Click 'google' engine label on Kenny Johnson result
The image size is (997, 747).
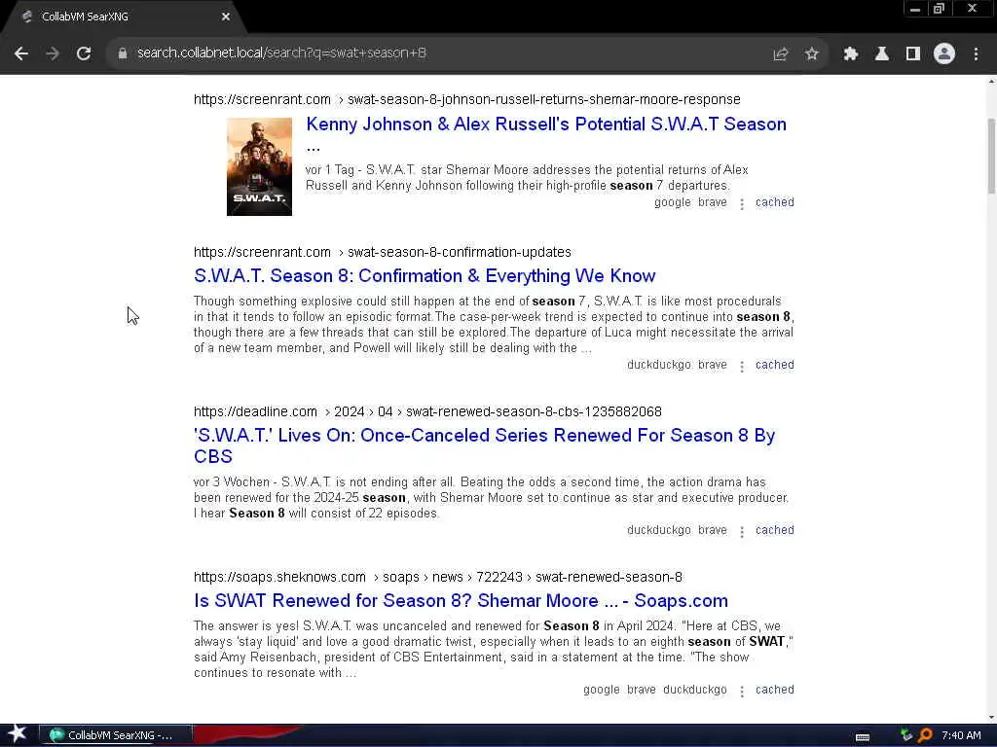click(672, 202)
